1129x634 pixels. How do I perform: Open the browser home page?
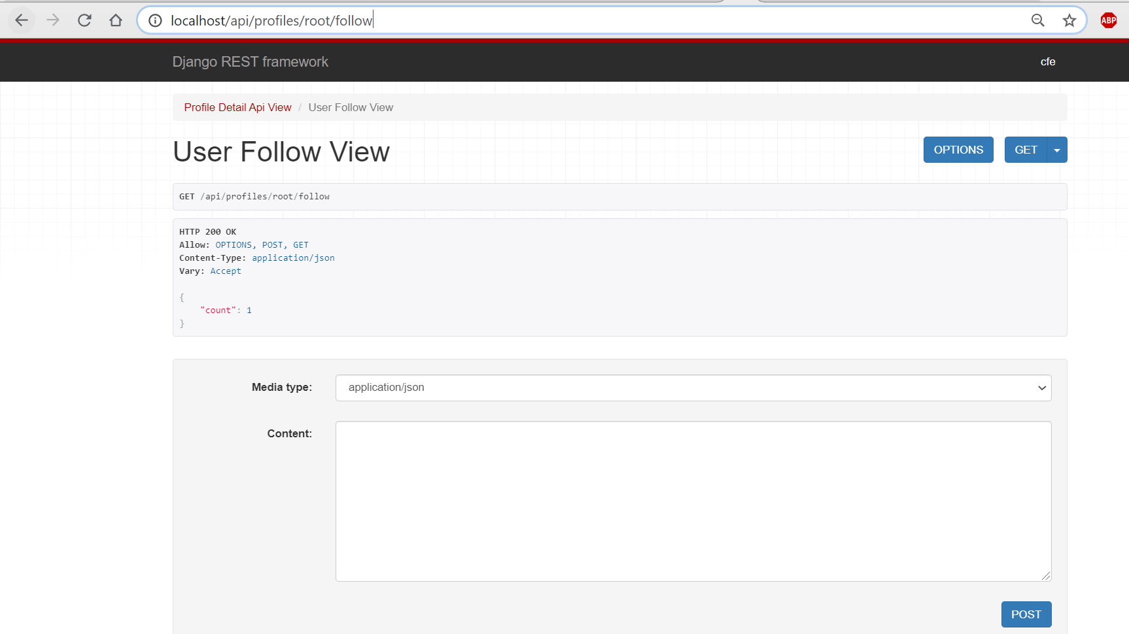116,20
